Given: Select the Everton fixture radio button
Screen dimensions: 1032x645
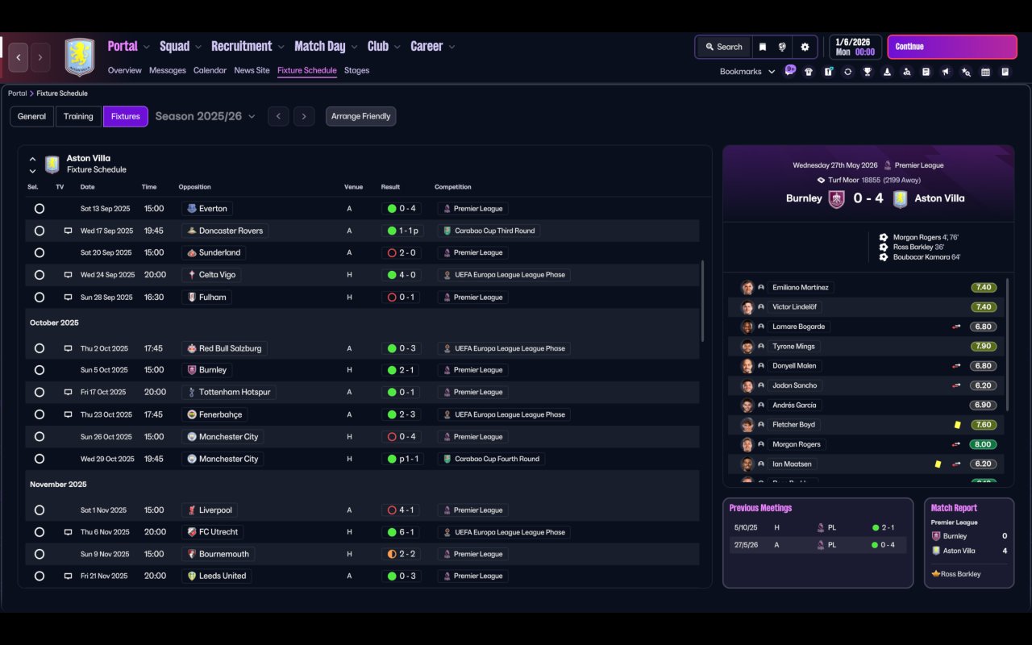Looking at the screenshot, I should (x=40, y=209).
